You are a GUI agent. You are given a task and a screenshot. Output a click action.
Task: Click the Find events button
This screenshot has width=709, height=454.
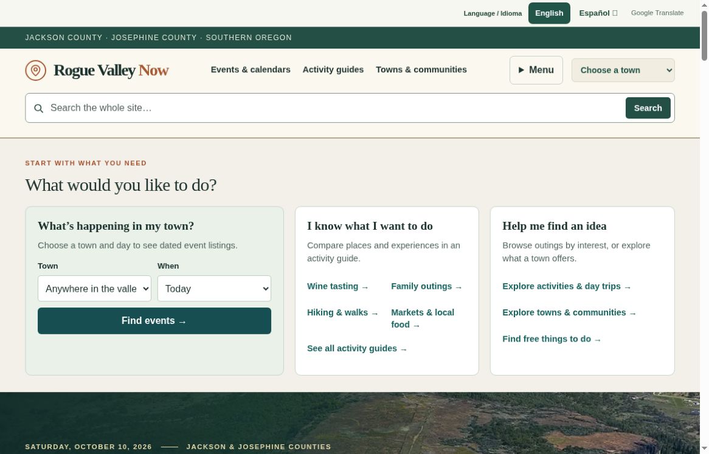pos(154,321)
